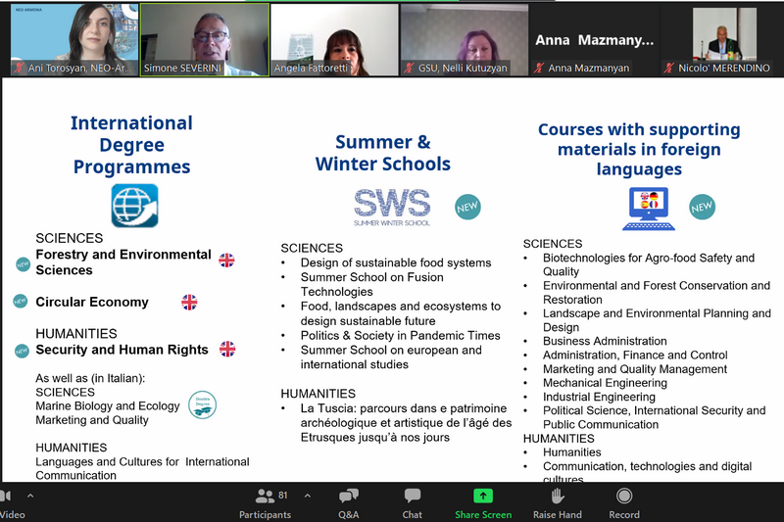Click 'Summer School on Fusion Technologies' bullet

point(372,284)
